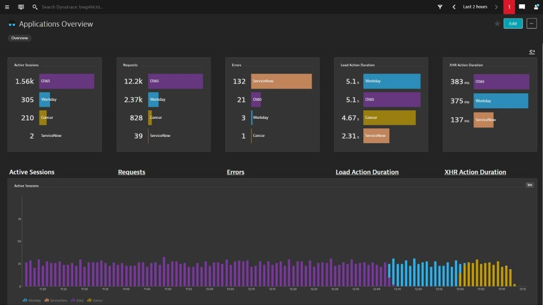Search Dynatrace input field
This screenshot has height=305, width=543.
73,7
